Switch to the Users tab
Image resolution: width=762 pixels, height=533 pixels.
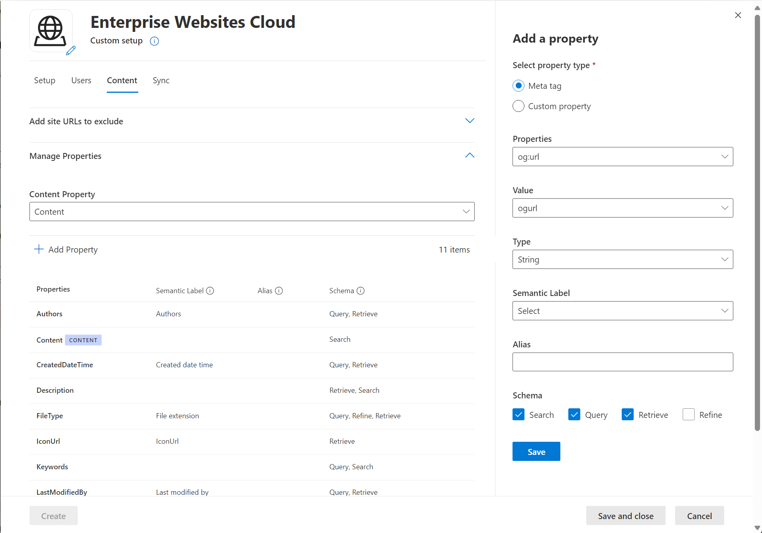point(81,80)
